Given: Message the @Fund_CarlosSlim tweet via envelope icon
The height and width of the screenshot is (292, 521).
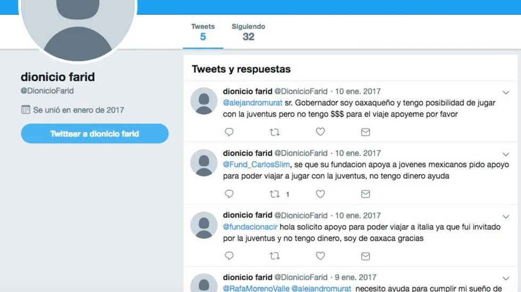Looking at the screenshot, I should tap(366, 194).
